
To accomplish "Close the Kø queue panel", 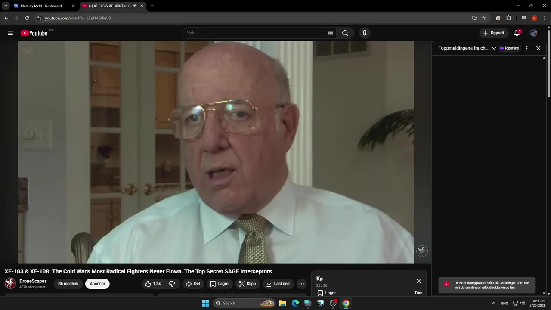I will [419, 281].
